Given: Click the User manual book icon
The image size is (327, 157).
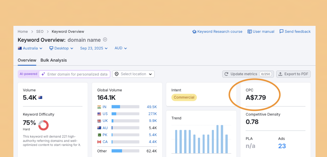Looking at the screenshot, I should click(250, 32).
